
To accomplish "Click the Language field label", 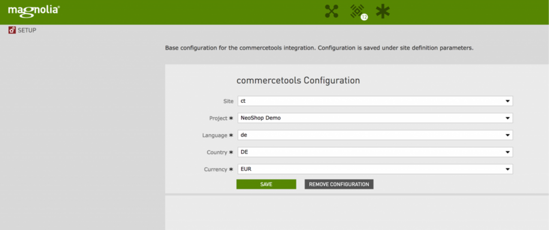I will [x=215, y=136].
